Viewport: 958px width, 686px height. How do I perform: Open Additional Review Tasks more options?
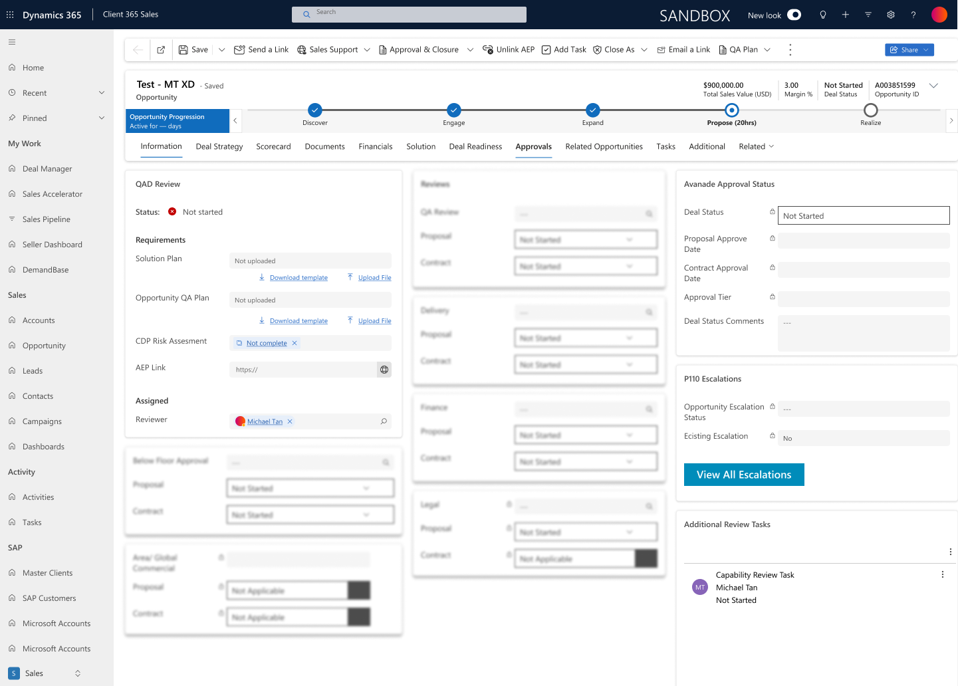(x=951, y=552)
